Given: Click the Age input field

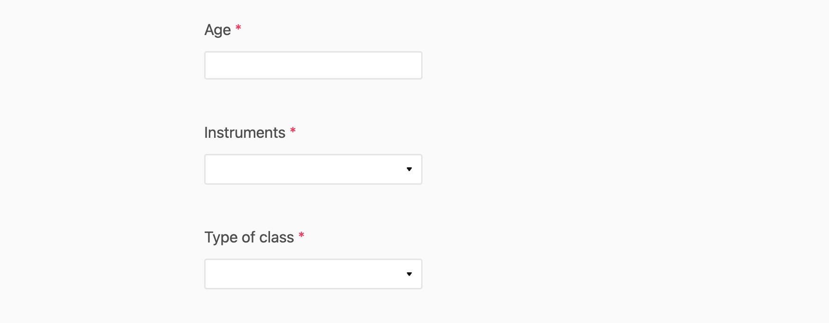Looking at the screenshot, I should pyautogui.click(x=313, y=65).
